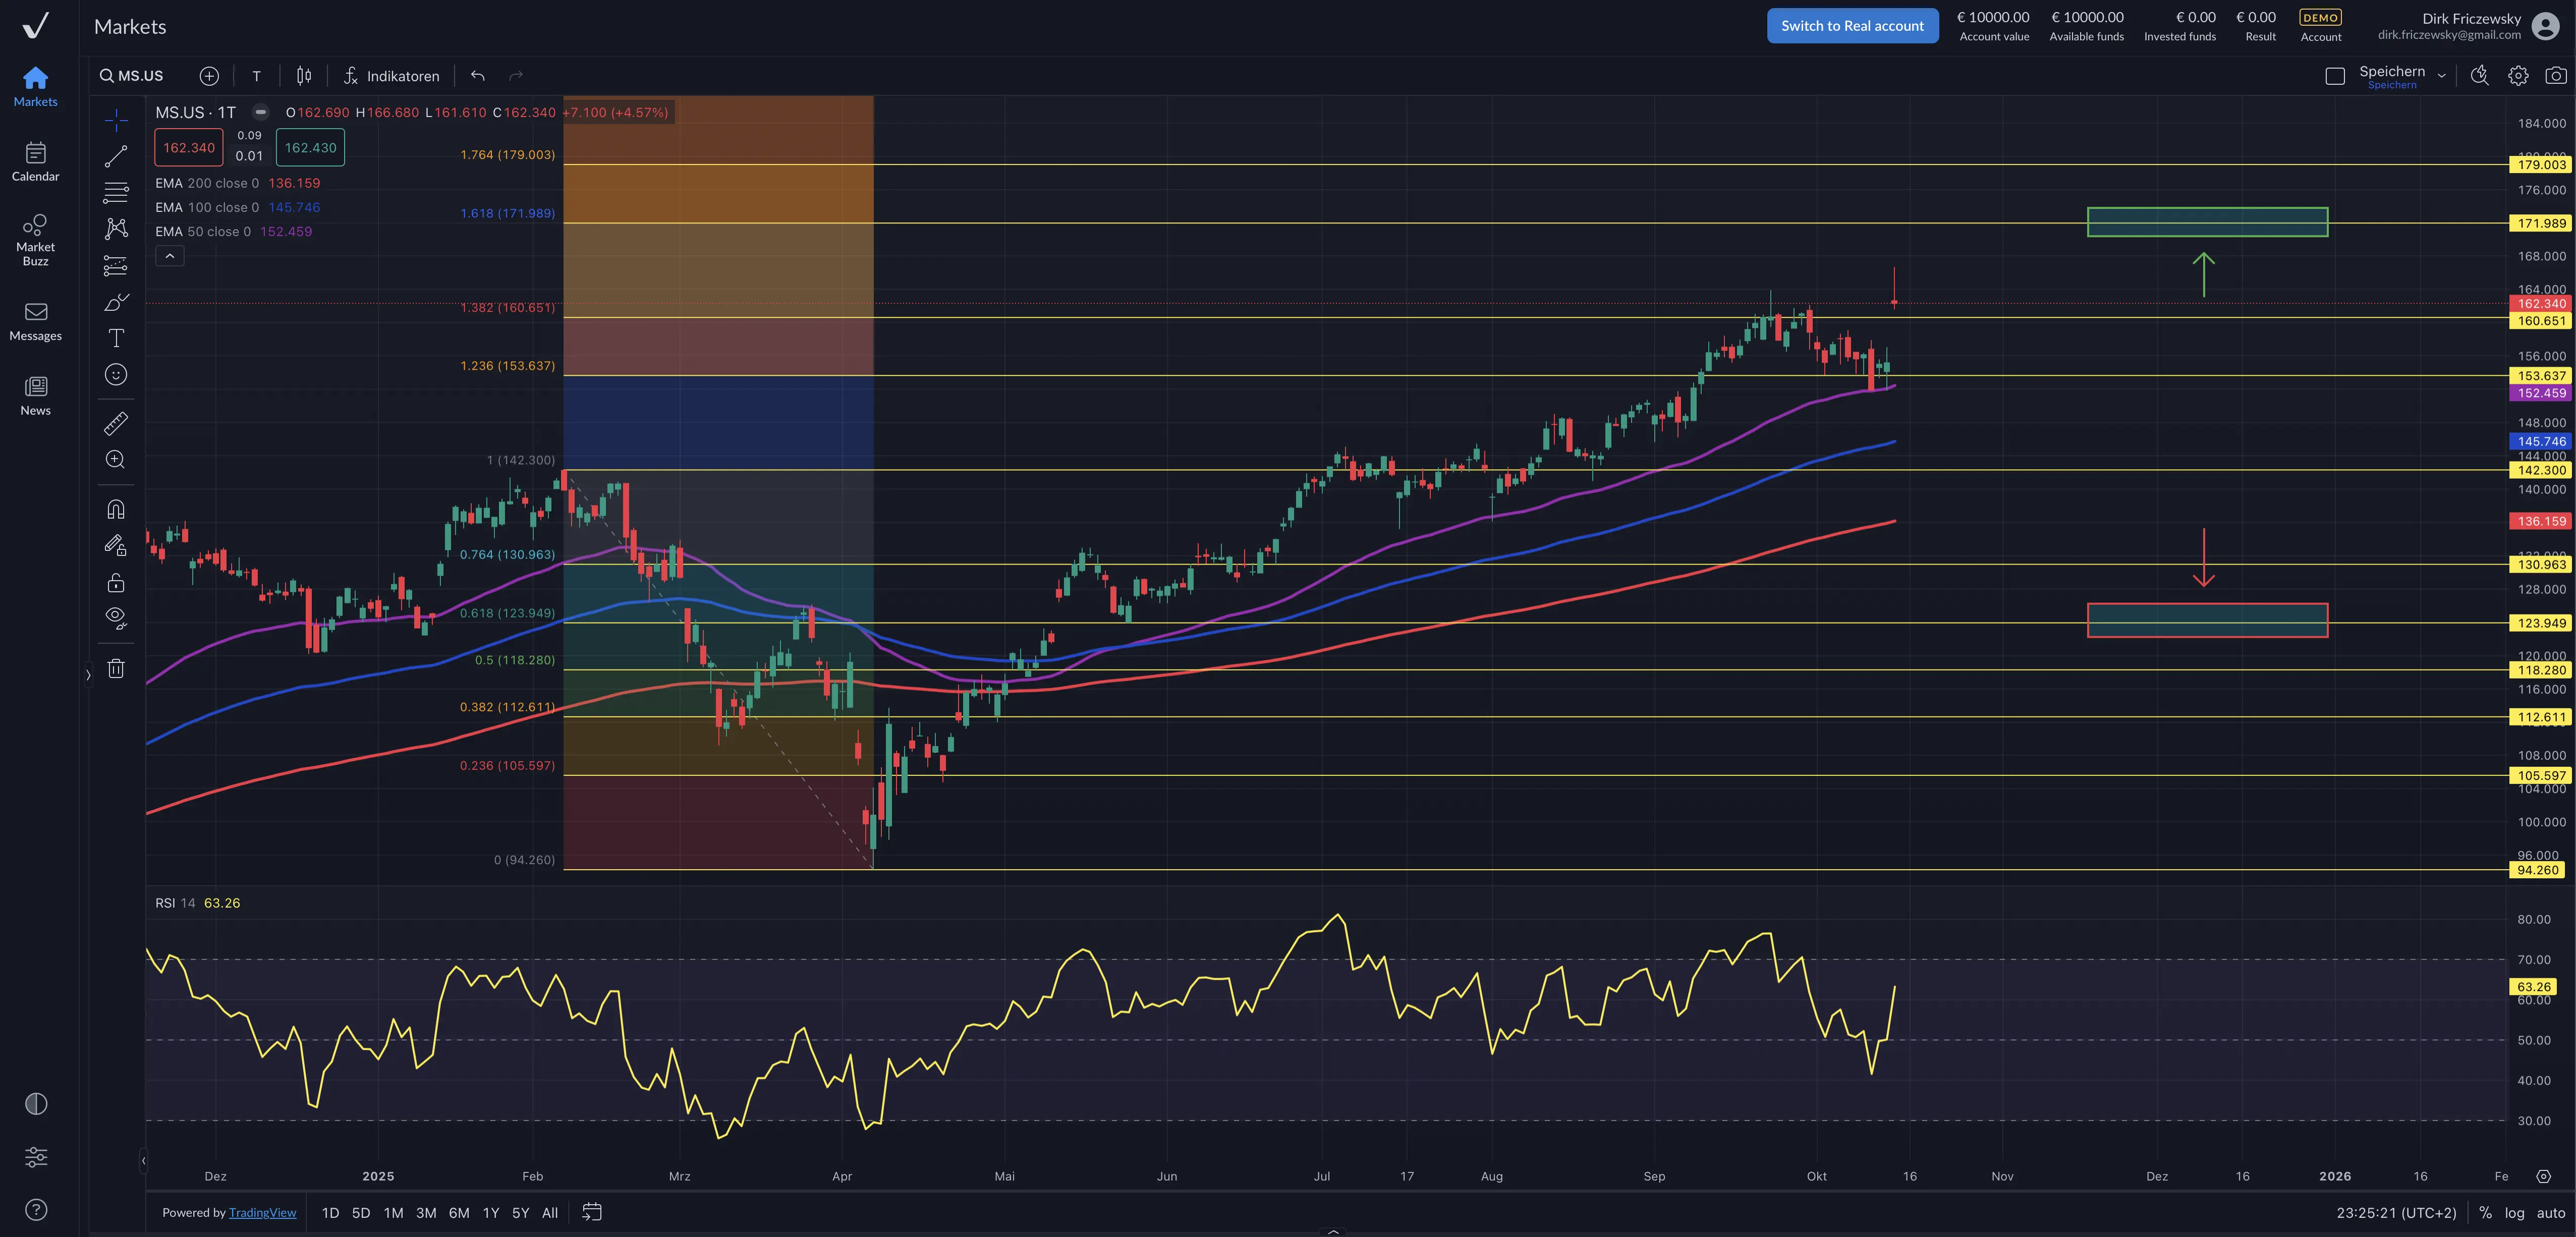Image resolution: width=2576 pixels, height=1237 pixels.
Task: Hide all drawings with eye toggle
Action: point(115,617)
